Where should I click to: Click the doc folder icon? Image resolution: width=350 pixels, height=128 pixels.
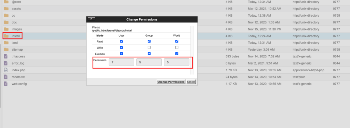click(6, 22)
